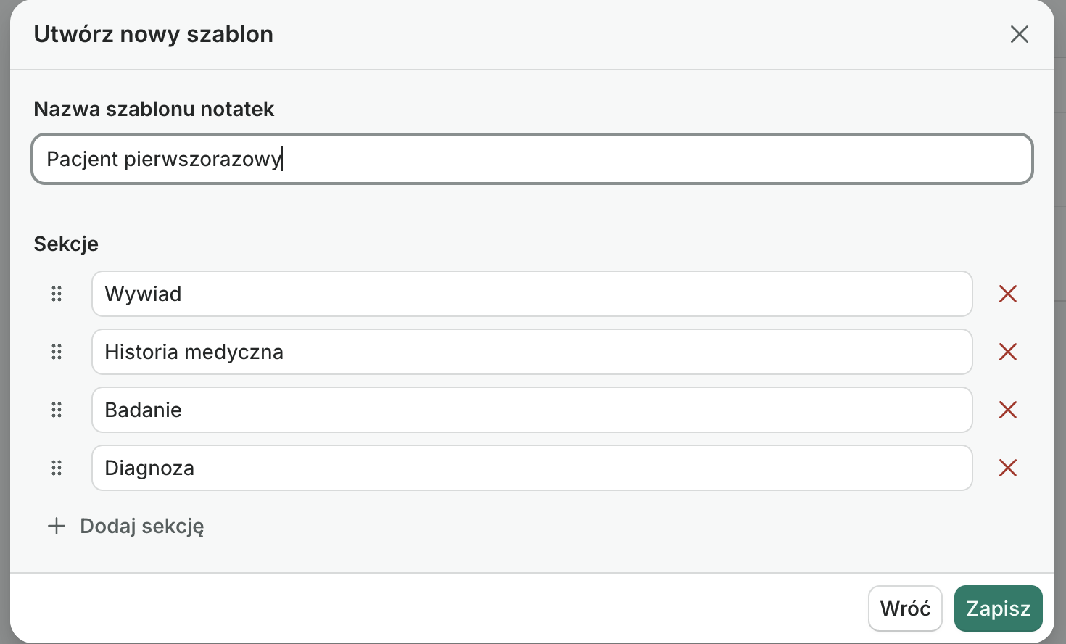Focus the Badanie section input
This screenshot has width=1066, height=644.
pyautogui.click(x=532, y=410)
